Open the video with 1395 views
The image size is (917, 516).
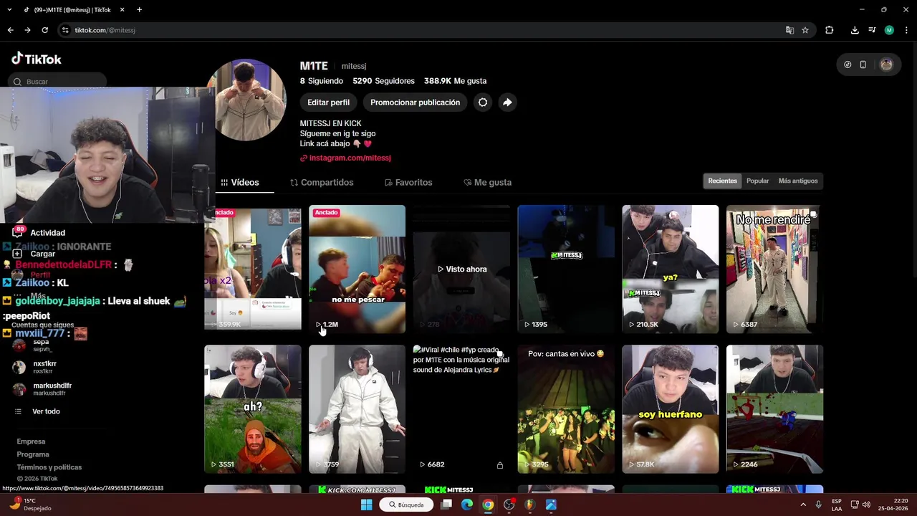[566, 269]
